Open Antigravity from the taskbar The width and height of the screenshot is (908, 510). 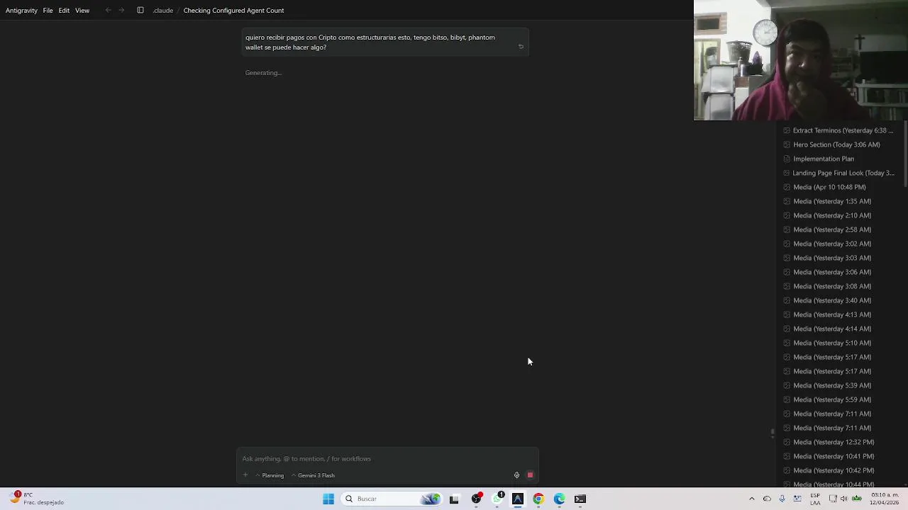click(518, 499)
